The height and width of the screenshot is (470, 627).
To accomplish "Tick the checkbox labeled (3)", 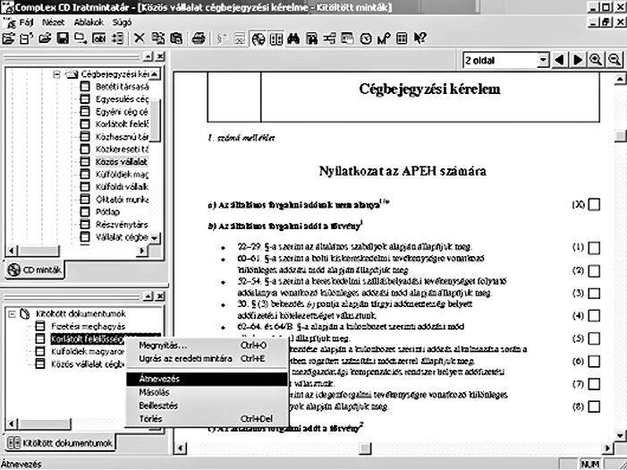I will tap(594, 293).
